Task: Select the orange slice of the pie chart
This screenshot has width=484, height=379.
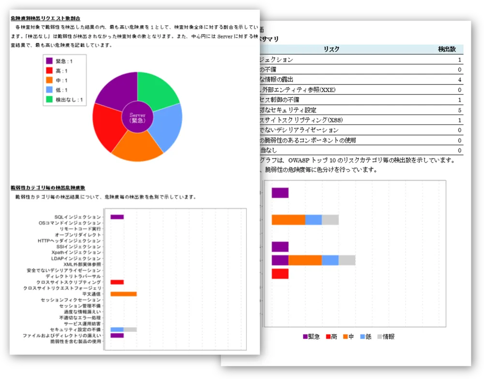Action: pyautogui.click(x=137, y=147)
